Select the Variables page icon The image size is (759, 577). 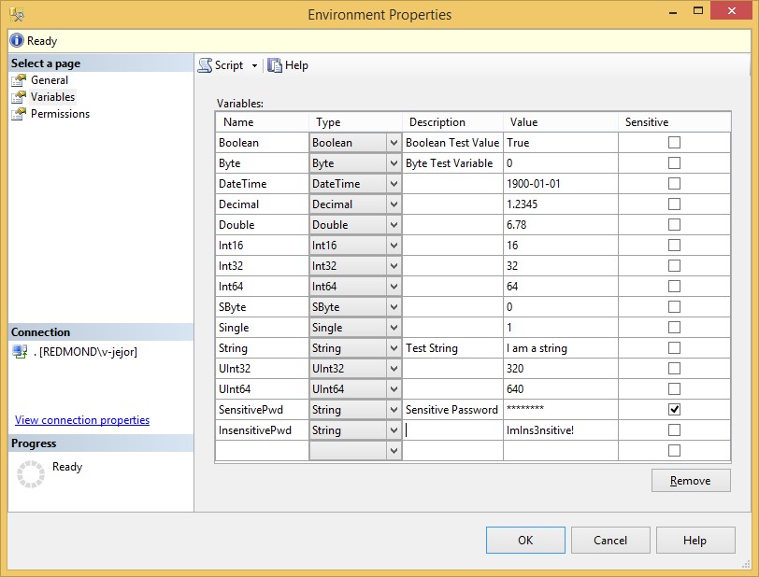tap(19, 97)
